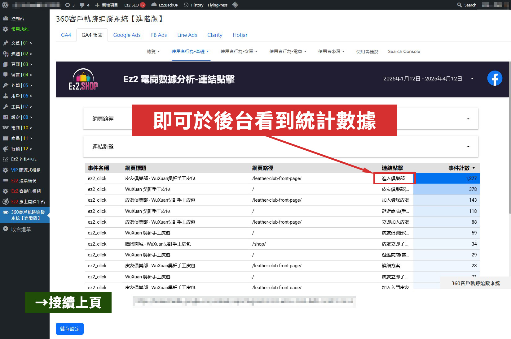
Task: Open the 360客戶軌跡追蹤系統 eye icon menu
Action: pos(6,212)
